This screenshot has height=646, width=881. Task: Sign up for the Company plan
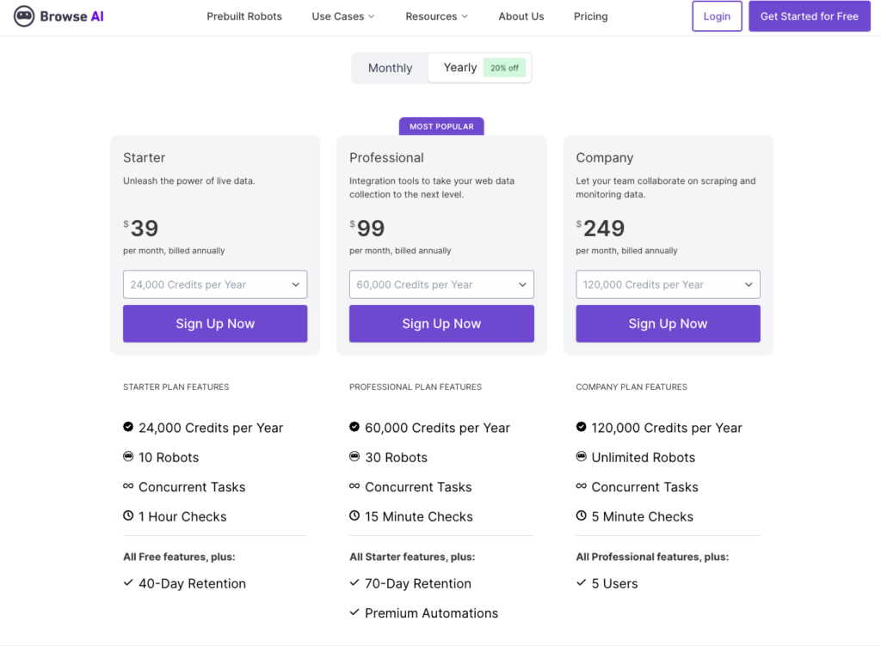tap(668, 324)
